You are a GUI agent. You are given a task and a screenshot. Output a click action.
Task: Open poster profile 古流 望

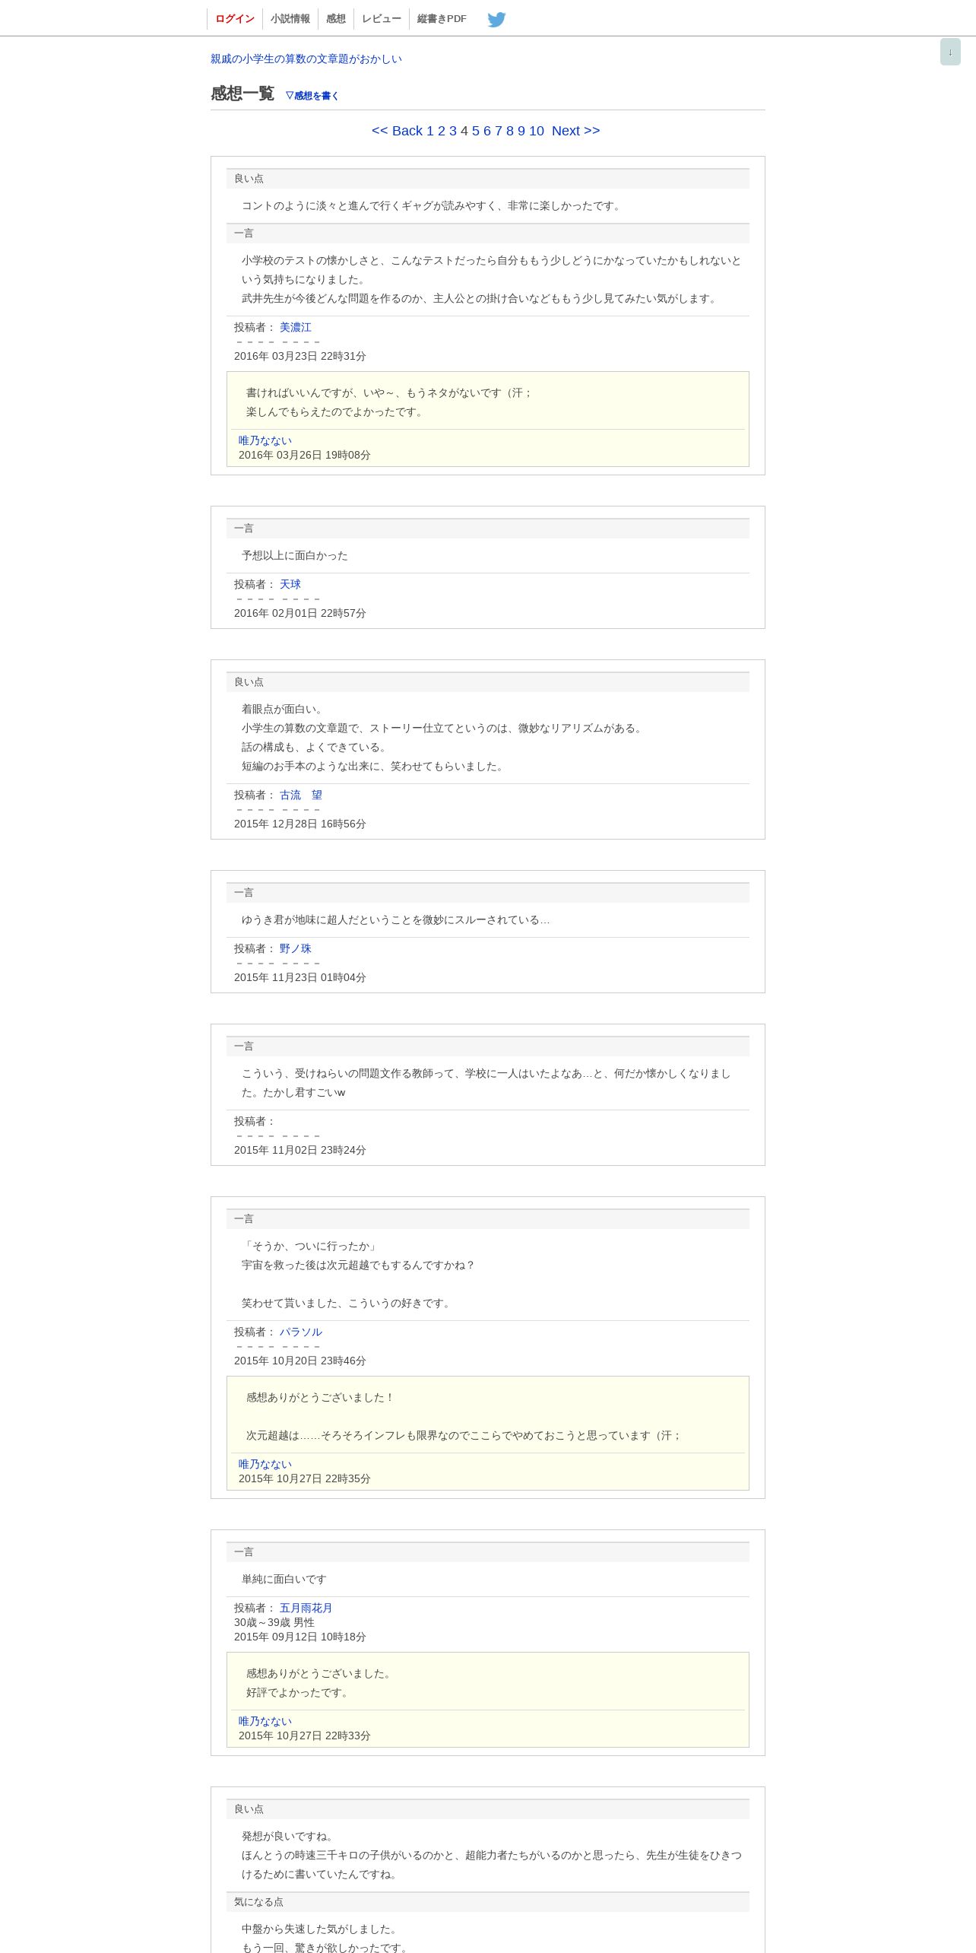tap(301, 795)
